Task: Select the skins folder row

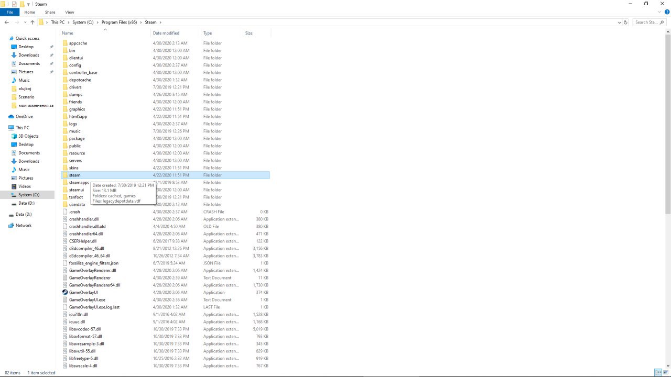Action: tap(165, 168)
